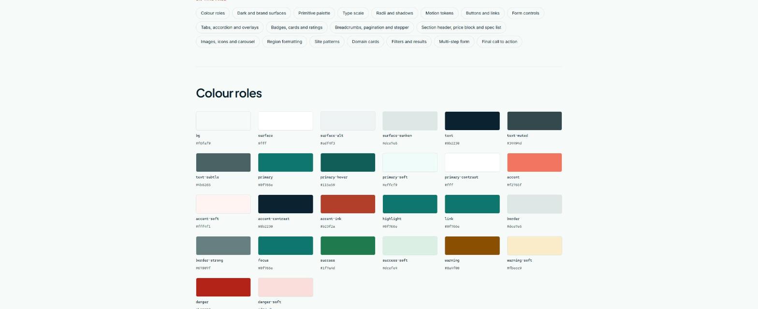Open the Filters and results chip
This screenshot has width=758, height=309.
pyautogui.click(x=409, y=42)
